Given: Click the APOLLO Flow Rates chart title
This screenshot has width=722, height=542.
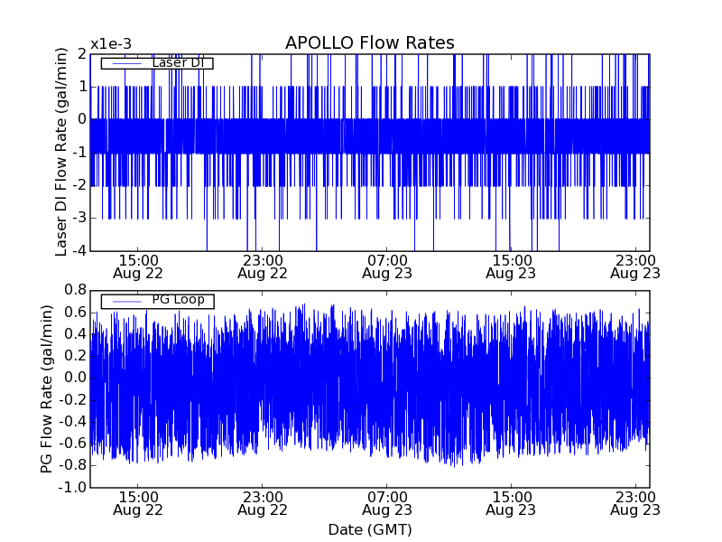Looking at the screenshot, I should click(x=369, y=42).
